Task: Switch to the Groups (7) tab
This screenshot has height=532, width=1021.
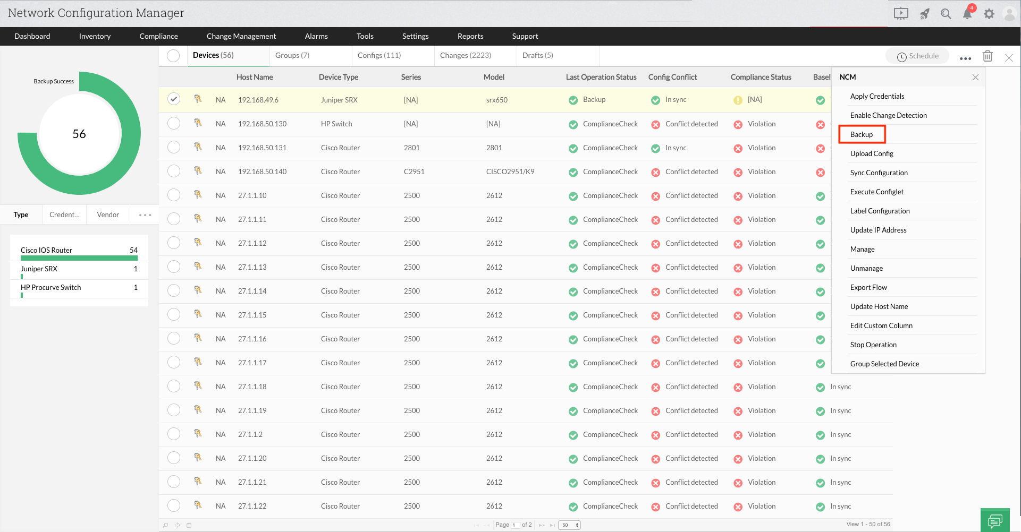Action: click(x=293, y=55)
